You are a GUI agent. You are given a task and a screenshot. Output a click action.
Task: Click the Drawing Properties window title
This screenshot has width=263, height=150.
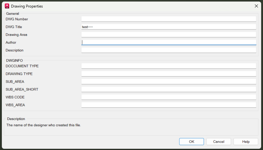(x=27, y=6)
